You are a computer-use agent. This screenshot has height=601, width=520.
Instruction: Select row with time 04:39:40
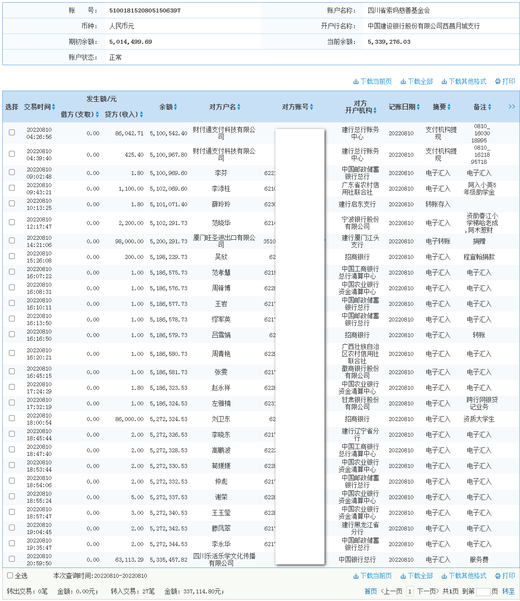12,154
